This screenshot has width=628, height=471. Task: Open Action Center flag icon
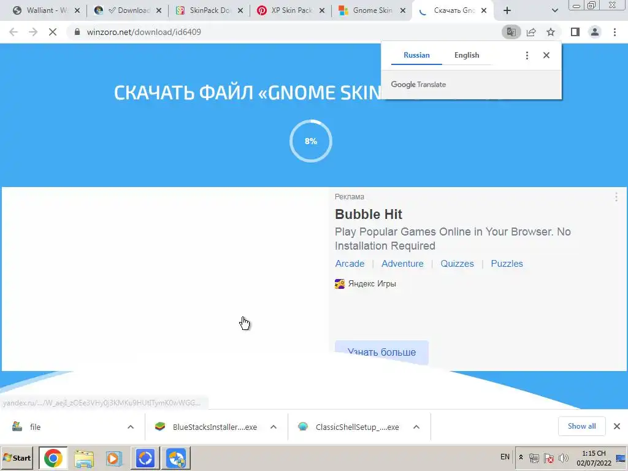(549, 458)
